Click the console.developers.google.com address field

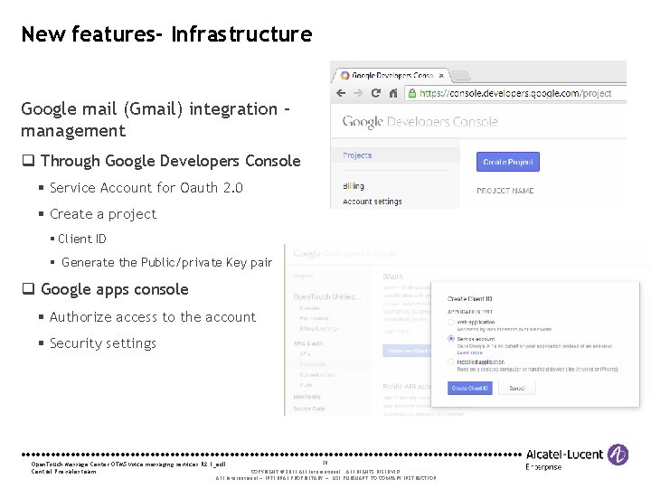(515, 93)
